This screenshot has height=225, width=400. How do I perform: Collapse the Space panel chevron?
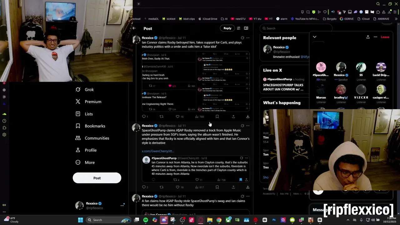pyautogui.click(x=315, y=37)
